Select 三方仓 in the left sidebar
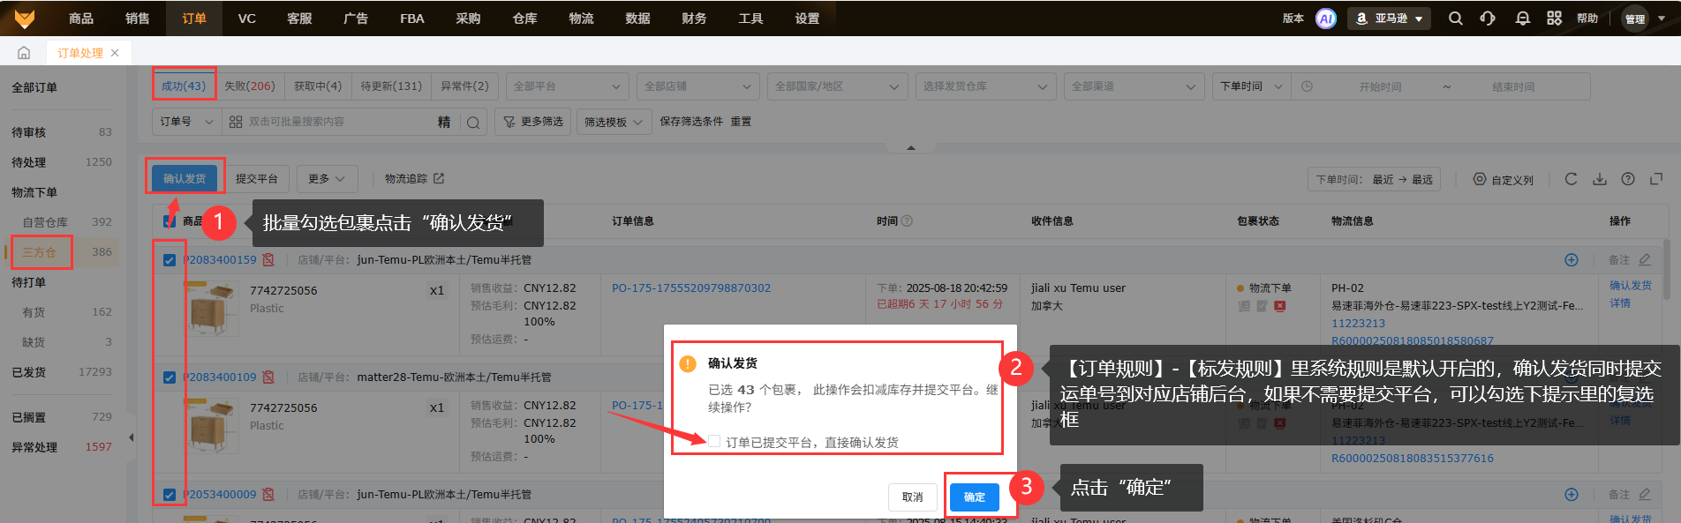This screenshot has width=1681, height=523. point(39,252)
